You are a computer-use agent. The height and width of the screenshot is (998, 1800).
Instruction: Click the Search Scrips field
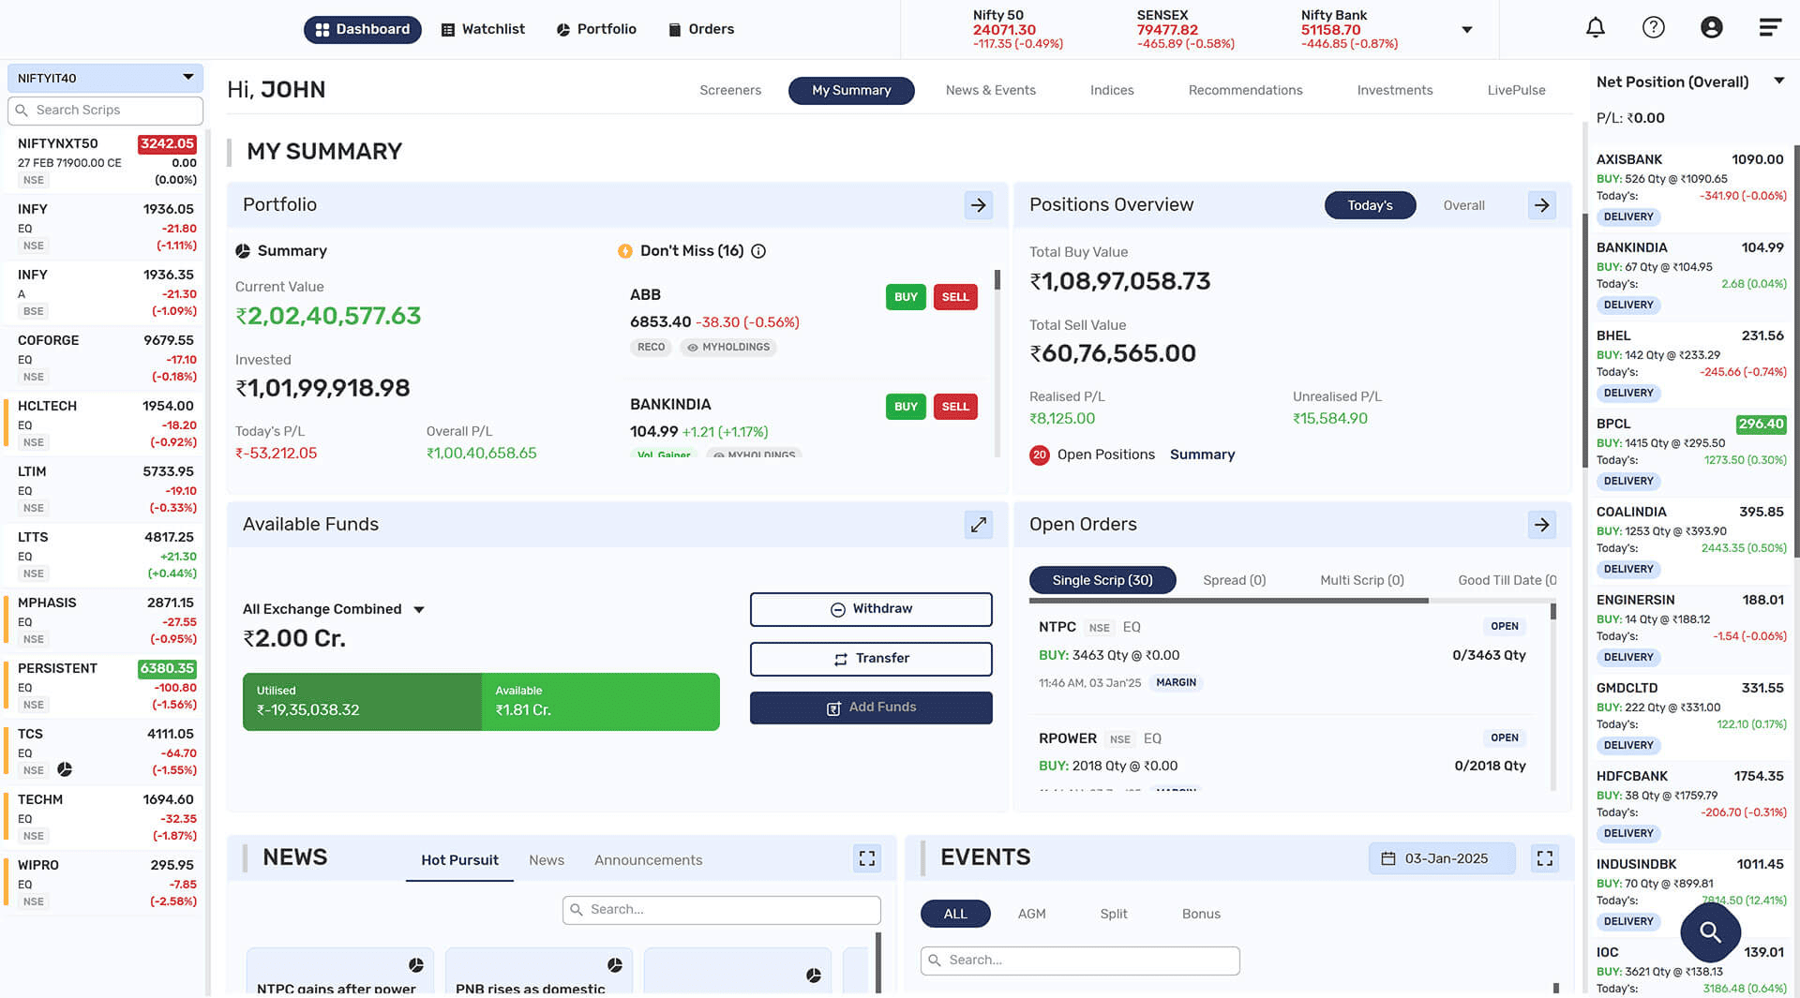click(105, 111)
